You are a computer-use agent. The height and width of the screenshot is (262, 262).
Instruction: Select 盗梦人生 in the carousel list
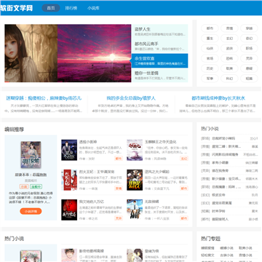(x=159, y=31)
